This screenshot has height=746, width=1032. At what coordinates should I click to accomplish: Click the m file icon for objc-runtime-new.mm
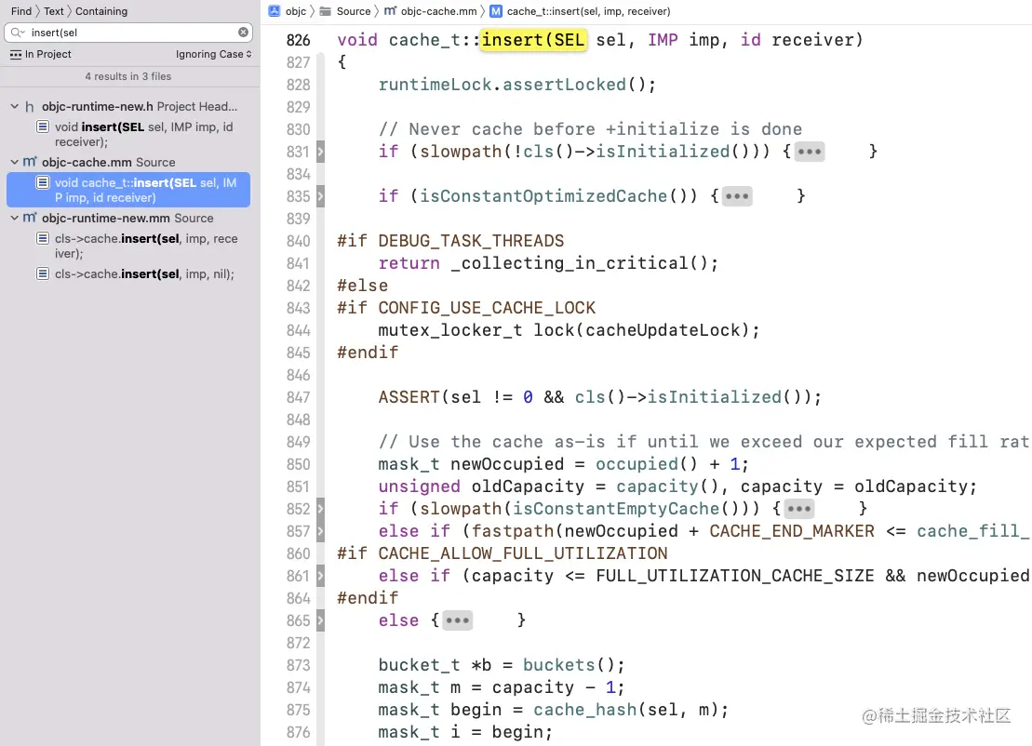tap(31, 218)
